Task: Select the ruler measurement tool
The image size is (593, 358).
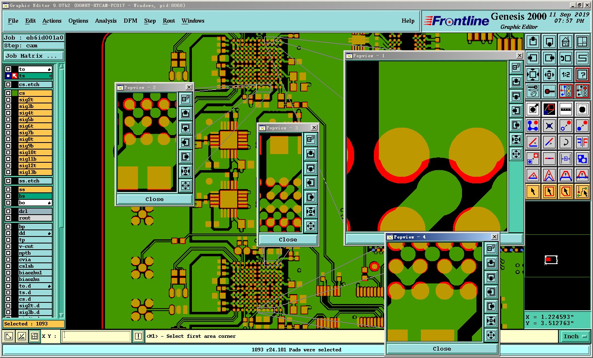Action: click(x=566, y=109)
